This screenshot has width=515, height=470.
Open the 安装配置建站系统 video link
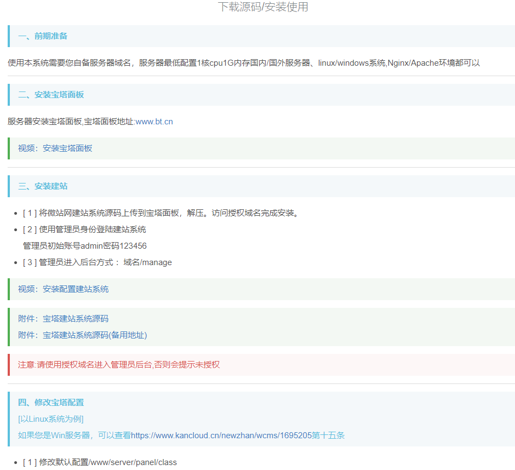click(x=74, y=289)
